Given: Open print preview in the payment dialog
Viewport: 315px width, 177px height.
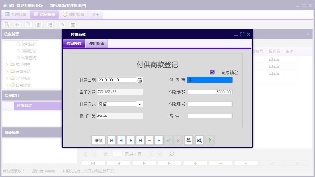Looking at the screenshot, I should point(199,140).
